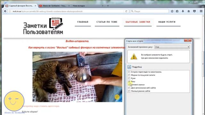This screenshot has width=205, height=115.
Task: Uncheck the Кеш checkbox
Action: coord(129,81)
